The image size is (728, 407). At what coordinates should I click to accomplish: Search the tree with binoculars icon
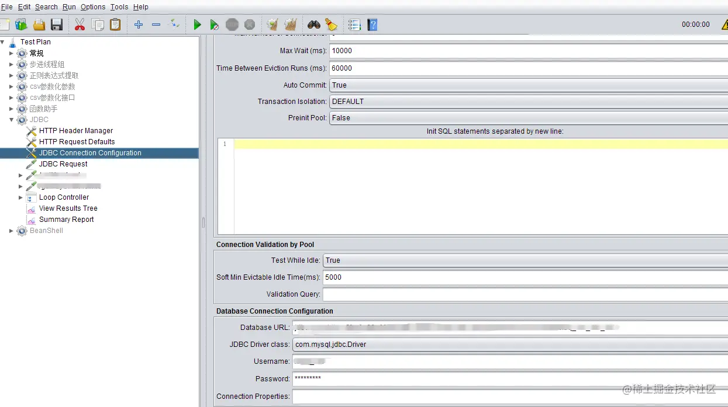(x=314, y=25)
